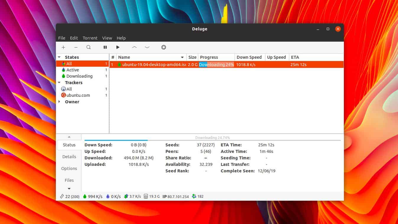Select the ubuntu-19.04-desktop-amd64.iso torrent name

click(154, 65)
